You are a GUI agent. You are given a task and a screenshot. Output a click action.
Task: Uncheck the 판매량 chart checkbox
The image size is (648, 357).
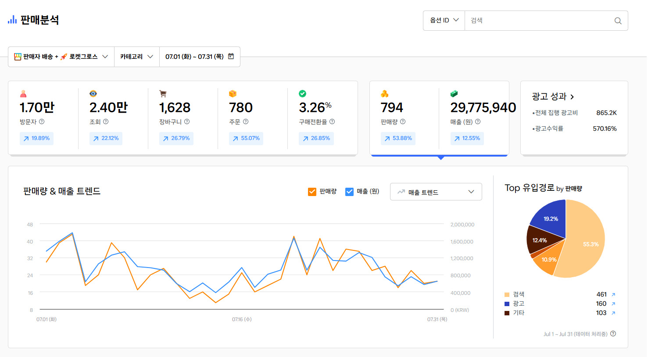(x=312, y=192)
